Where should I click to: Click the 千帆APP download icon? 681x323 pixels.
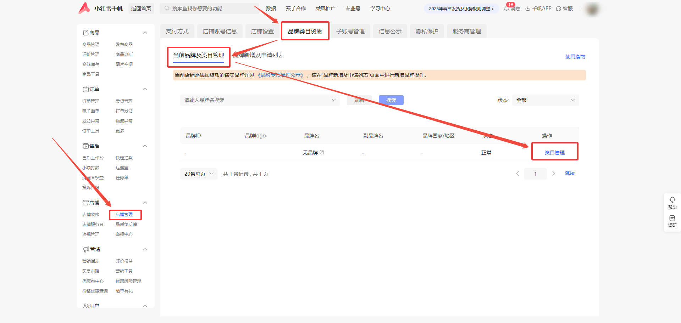tap(528, 8)
